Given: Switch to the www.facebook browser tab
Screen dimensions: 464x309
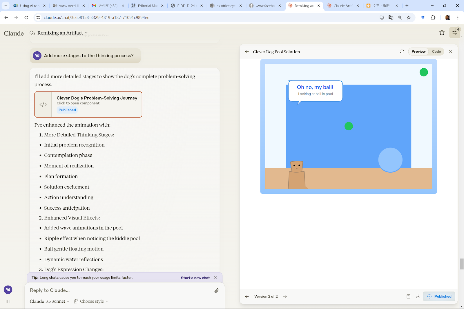Looking at the screenshot, I should click(x=265, y=6).
